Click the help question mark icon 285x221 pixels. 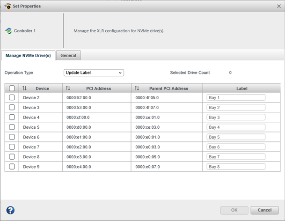pyautogui.click(x=10, y=210)
